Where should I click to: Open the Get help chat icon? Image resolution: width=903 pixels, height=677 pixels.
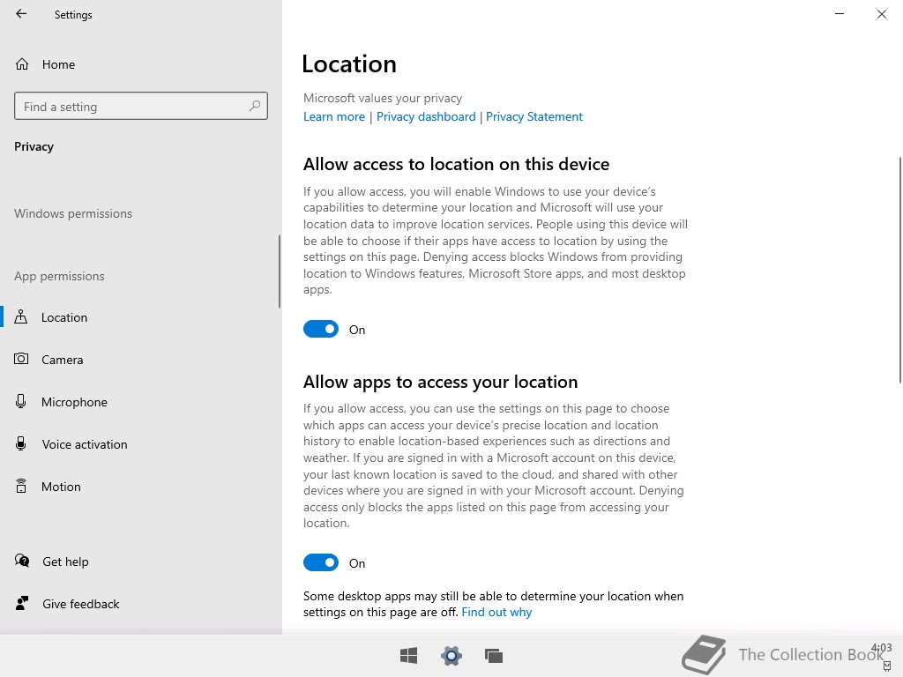click(x=22, y=561)
